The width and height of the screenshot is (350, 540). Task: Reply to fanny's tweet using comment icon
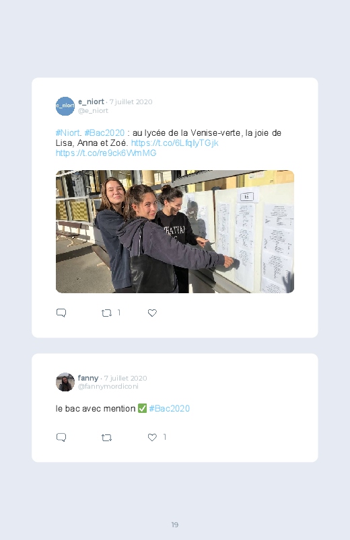tap(61, 437)
